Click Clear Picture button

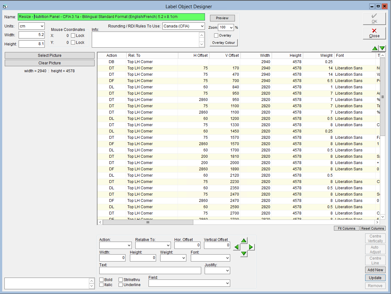(50, 63)
